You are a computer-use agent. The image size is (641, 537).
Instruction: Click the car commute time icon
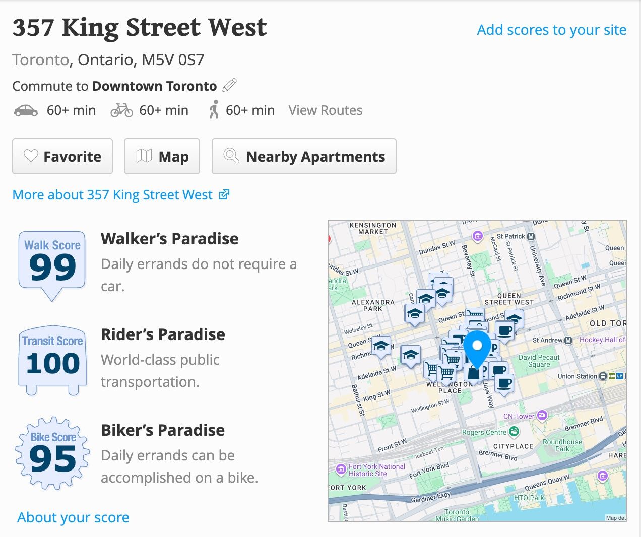point(26,110)
